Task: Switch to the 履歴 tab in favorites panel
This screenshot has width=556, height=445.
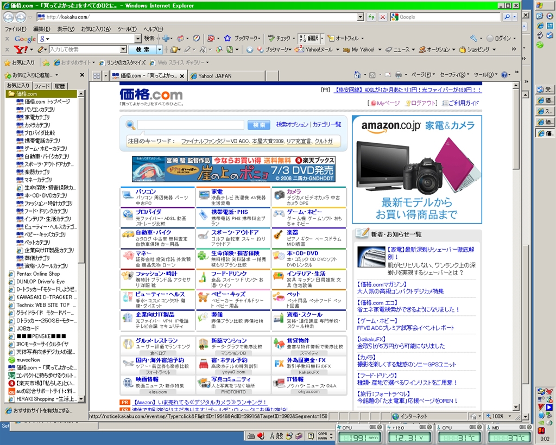Action: click(x=60, y=86)
